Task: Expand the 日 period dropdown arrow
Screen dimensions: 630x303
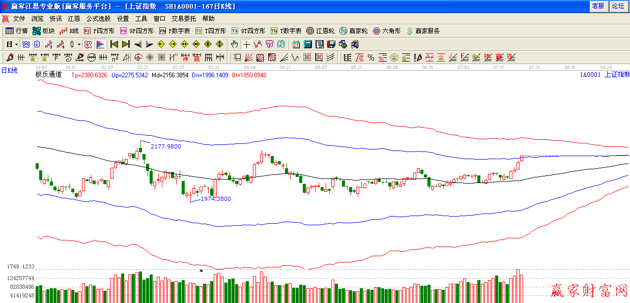Action: tap(16, 44)
